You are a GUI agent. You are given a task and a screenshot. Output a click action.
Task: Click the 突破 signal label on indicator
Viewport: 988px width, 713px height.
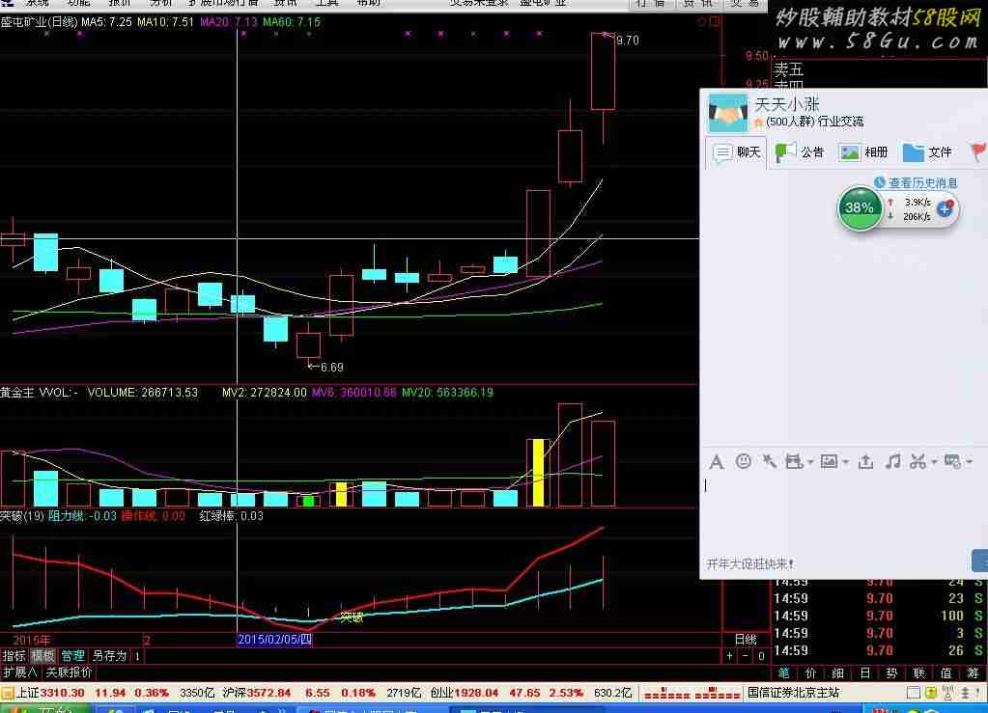[352, 617]
